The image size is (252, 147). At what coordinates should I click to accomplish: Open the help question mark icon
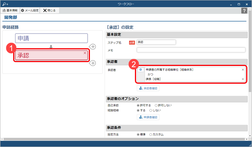(244, 11)
